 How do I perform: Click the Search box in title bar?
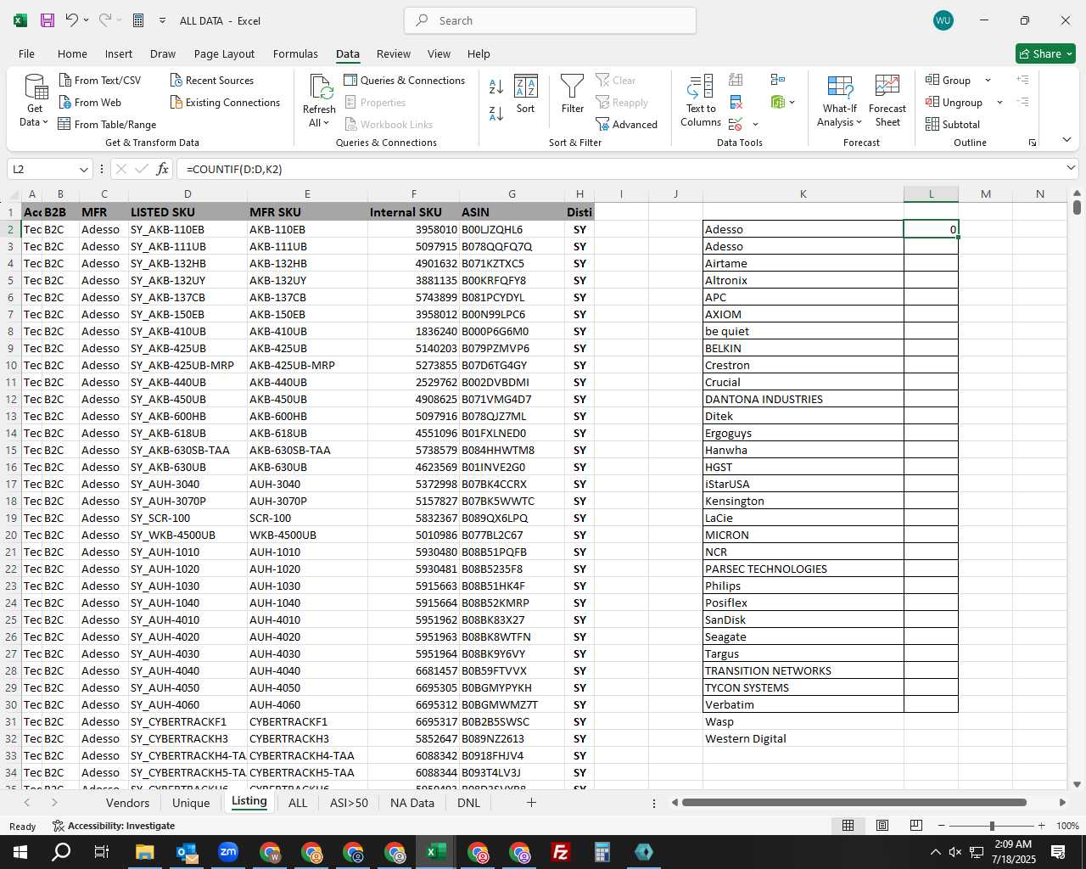click(x=551, y=20)
